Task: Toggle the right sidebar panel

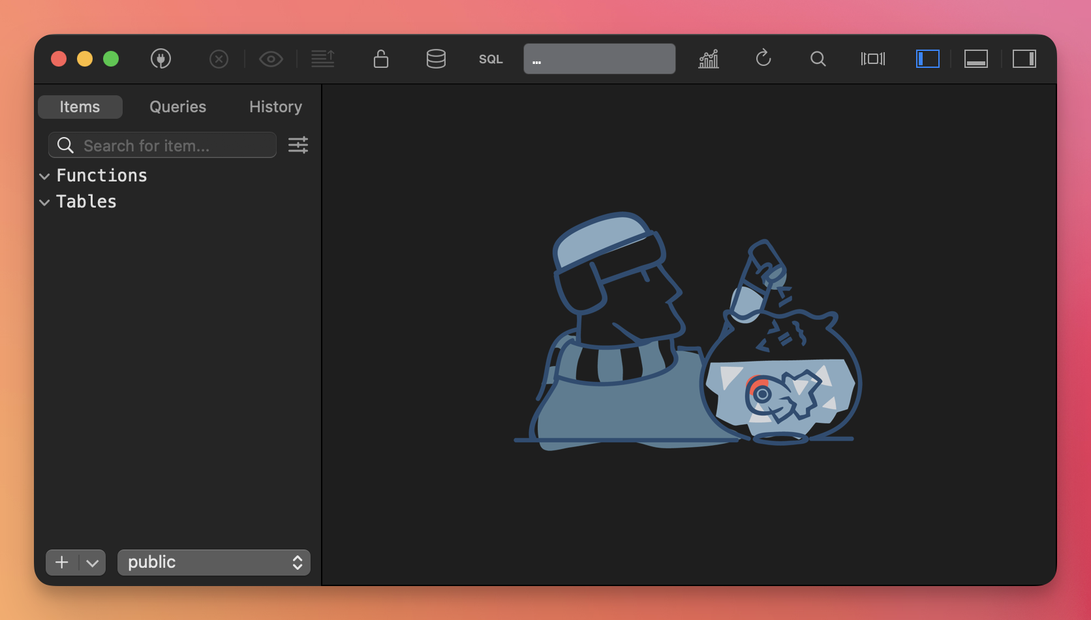Action: coord(1024,59)
